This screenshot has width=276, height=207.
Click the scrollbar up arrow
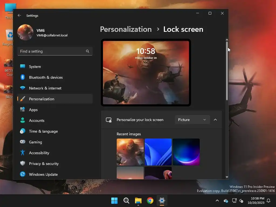coord(227,40)
